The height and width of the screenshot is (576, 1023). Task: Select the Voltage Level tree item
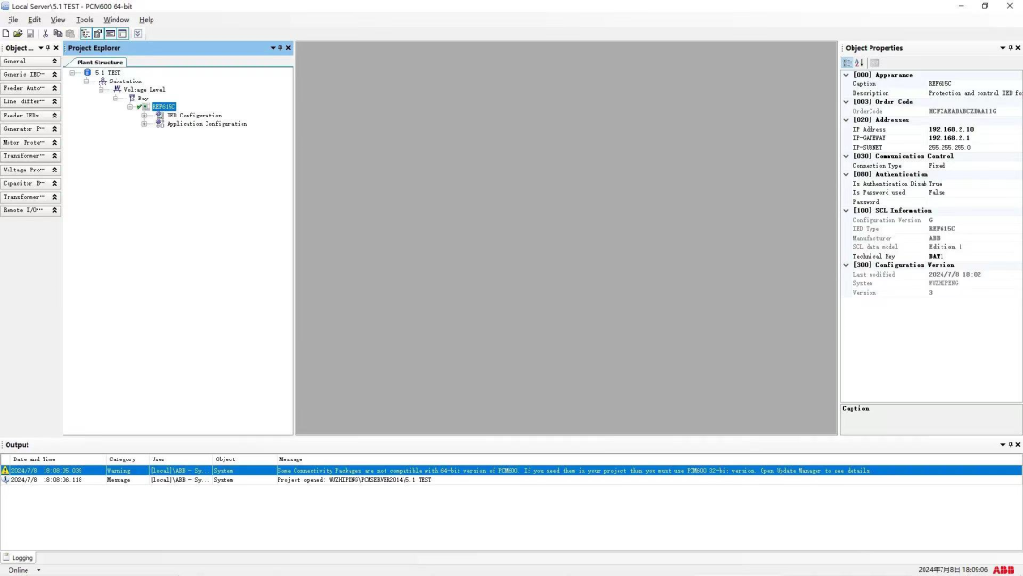pyautogui.click(x=144, y=89)
